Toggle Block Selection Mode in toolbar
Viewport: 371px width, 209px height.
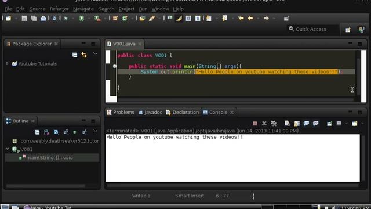click(x=188, y=19)
